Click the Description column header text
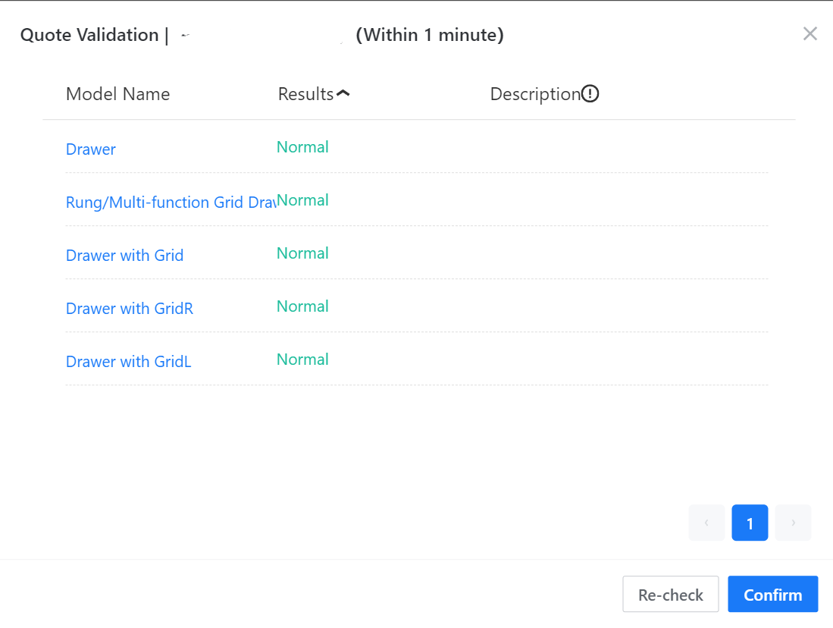Image resolution: width=833 pixels, height=628 pixels. click(x=534, y=94)
